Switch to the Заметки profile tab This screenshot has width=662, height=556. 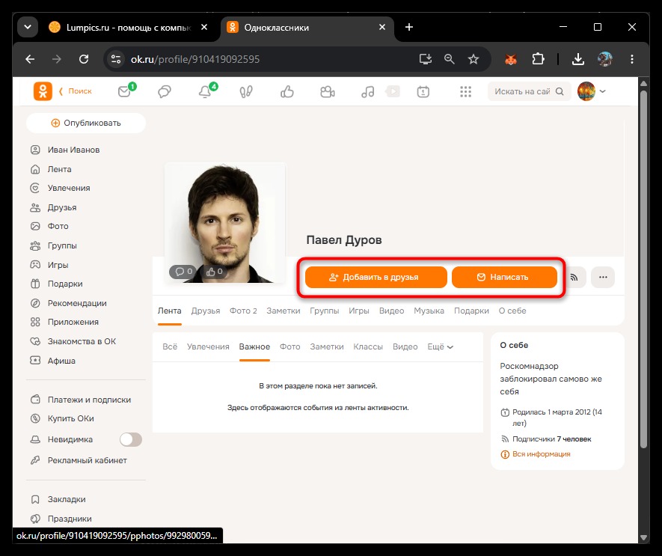pyautogui.click(x=284, y=311)
